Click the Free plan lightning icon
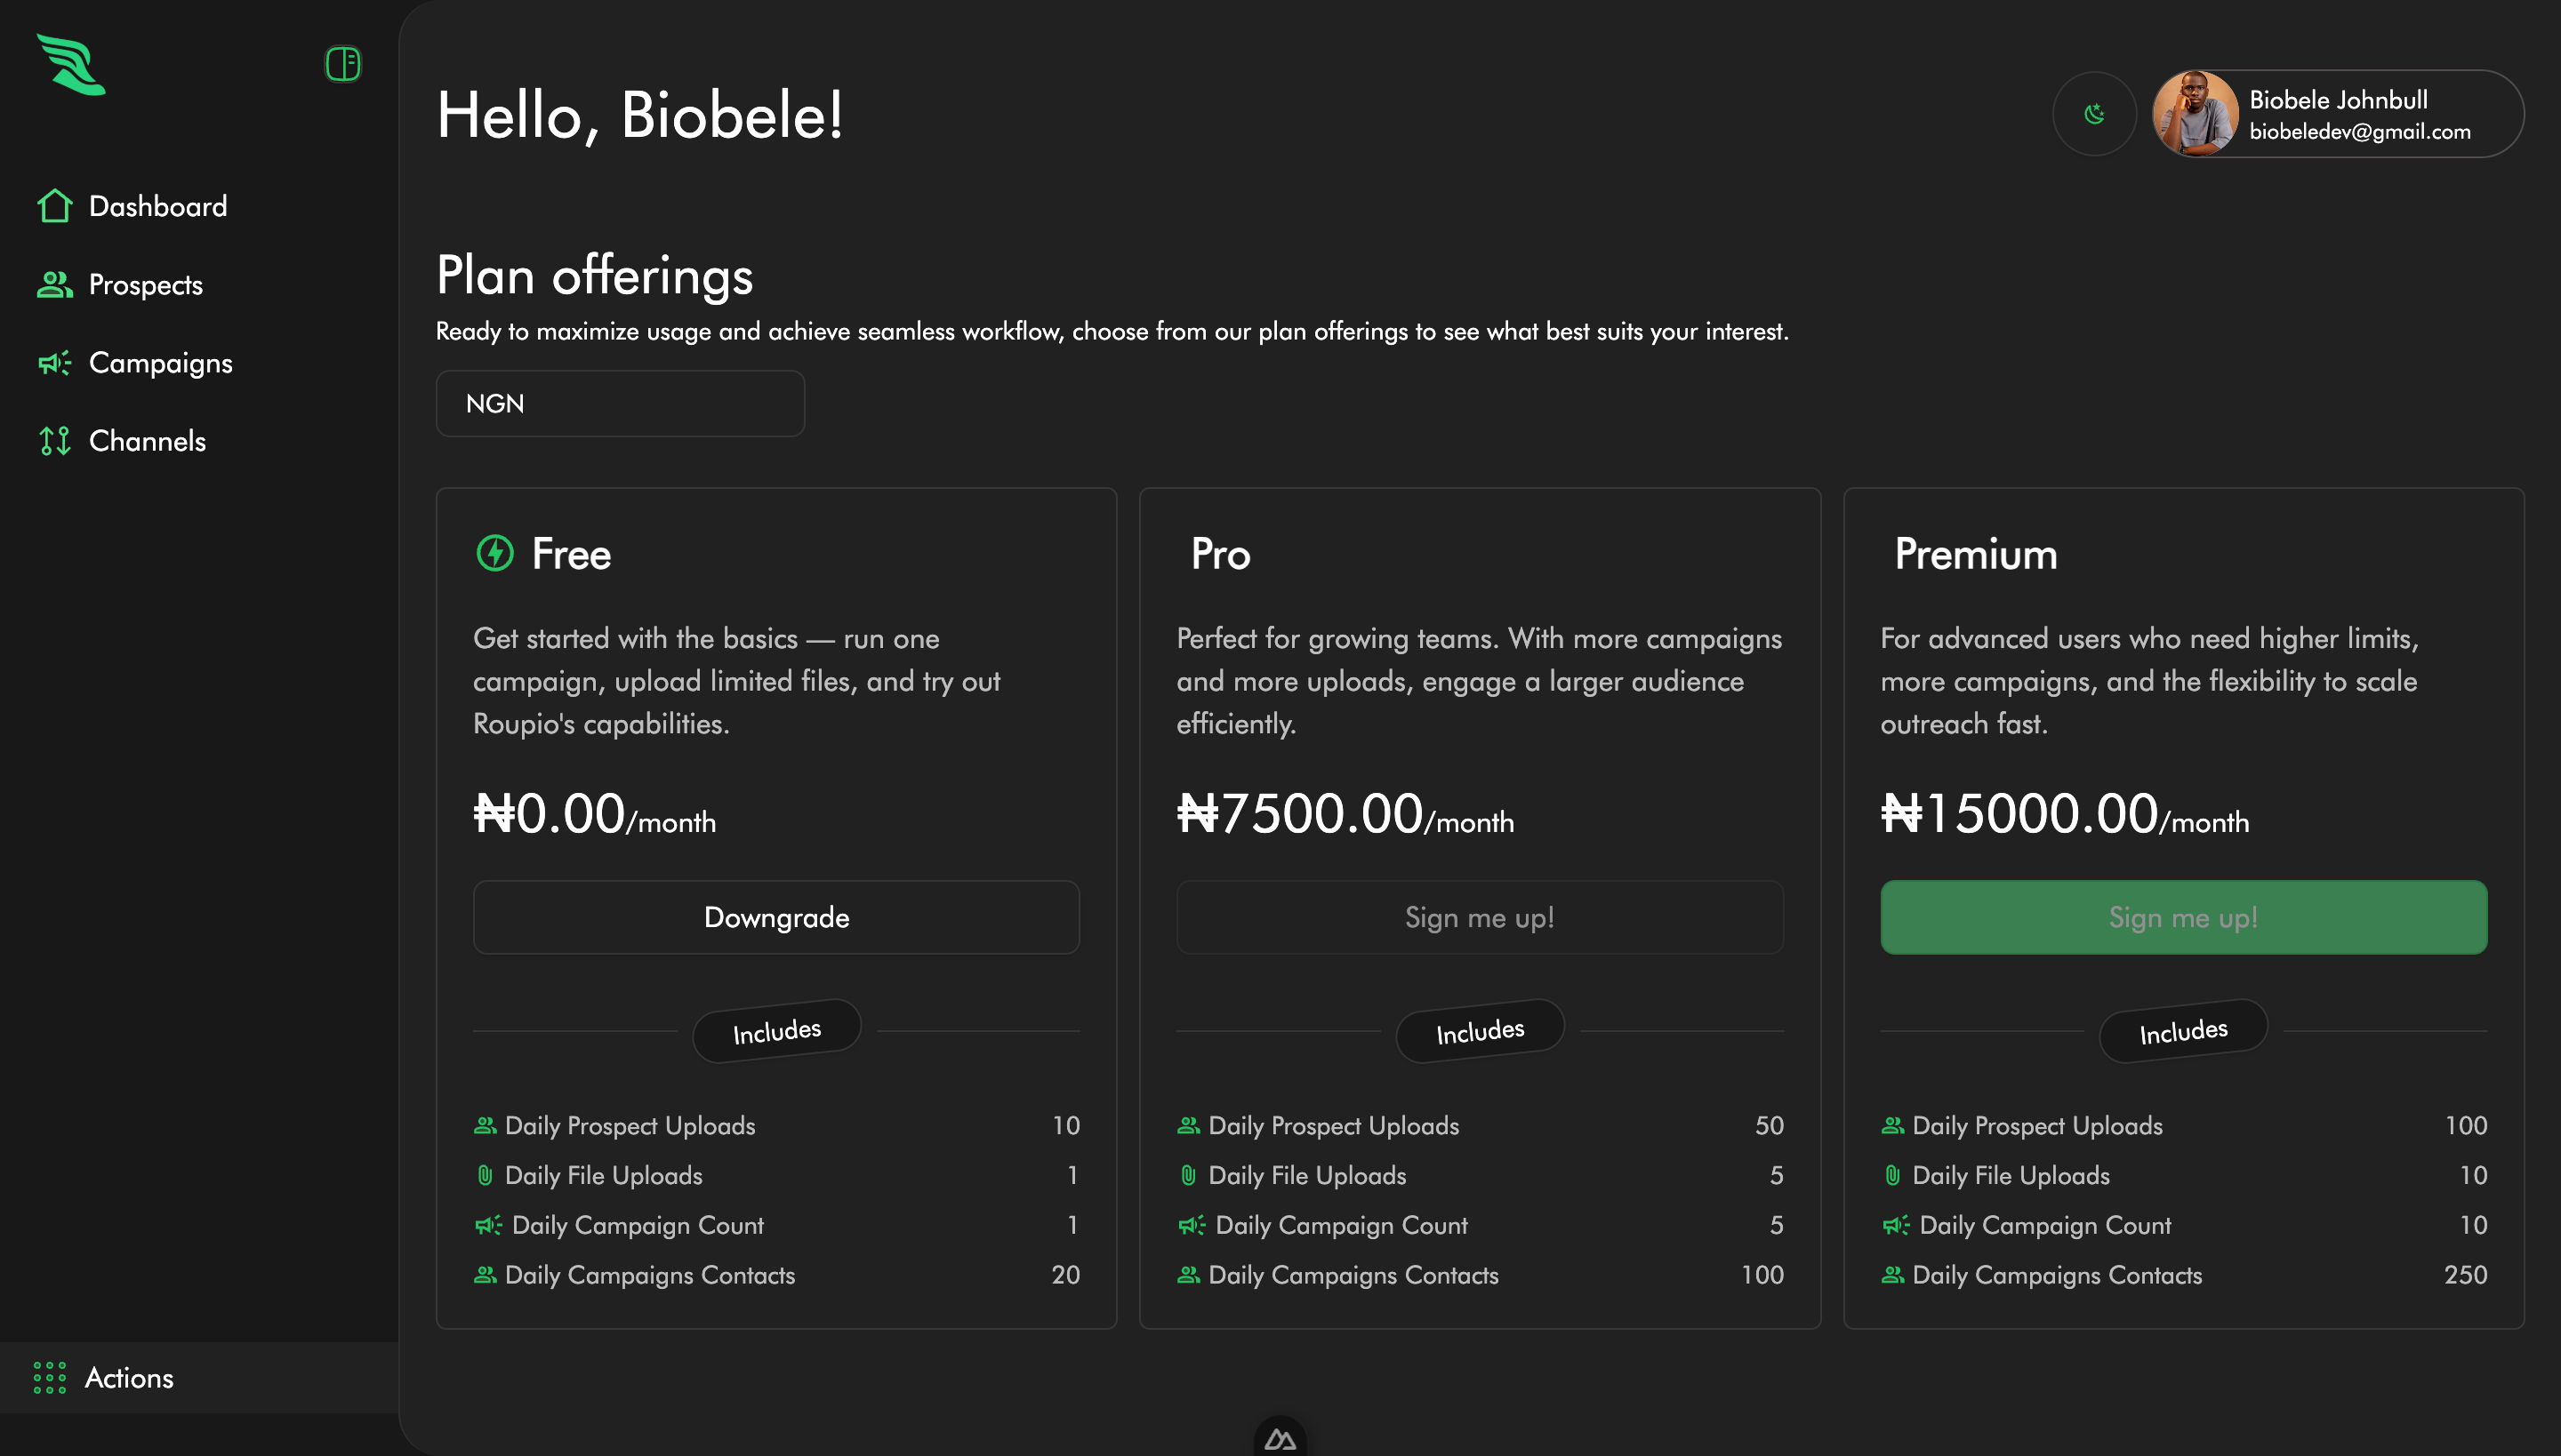Viewport: 2561px width, 1456px height. click(495, 553)
